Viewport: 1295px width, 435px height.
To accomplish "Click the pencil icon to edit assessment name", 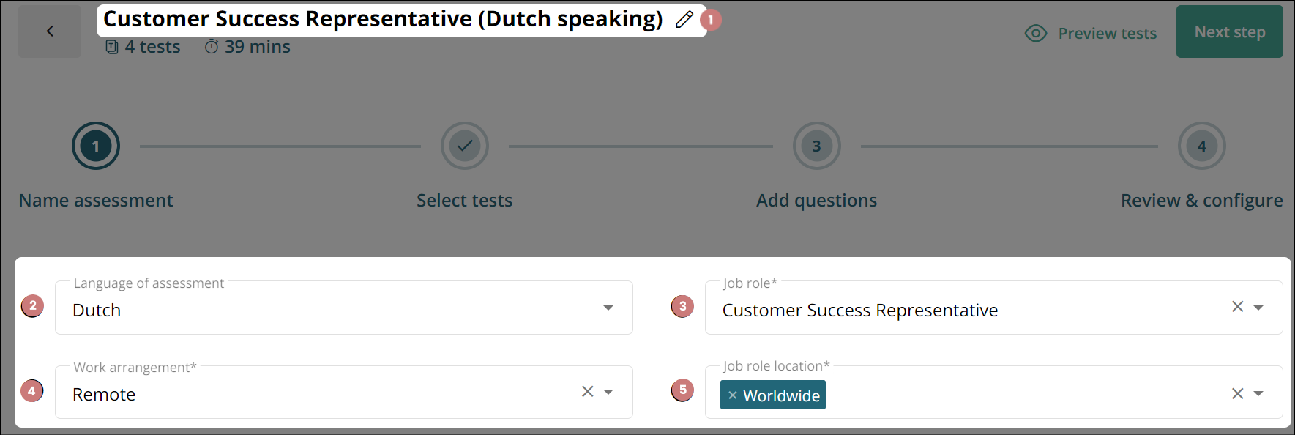I will point(683,19).
